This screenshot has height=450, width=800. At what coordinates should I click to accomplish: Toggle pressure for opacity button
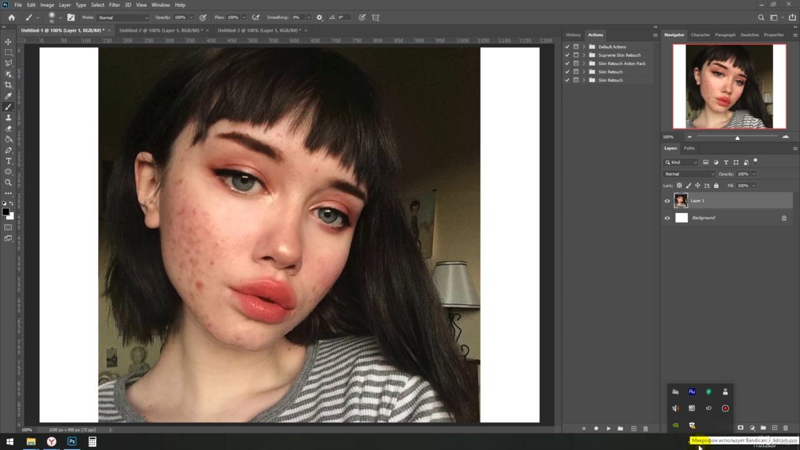pos(202,17)
